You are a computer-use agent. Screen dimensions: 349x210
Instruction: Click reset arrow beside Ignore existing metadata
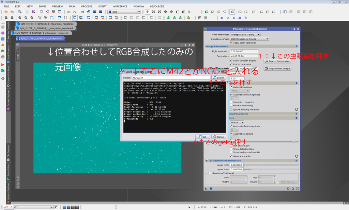click(x=297, y=109)
